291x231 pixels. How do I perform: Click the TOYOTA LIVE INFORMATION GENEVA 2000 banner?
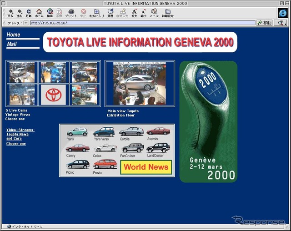(x=140, y=42)
